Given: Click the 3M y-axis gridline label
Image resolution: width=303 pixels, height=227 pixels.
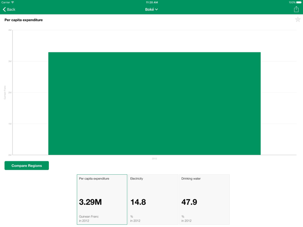Looking at the screenshot, I should tap(10, 61).
